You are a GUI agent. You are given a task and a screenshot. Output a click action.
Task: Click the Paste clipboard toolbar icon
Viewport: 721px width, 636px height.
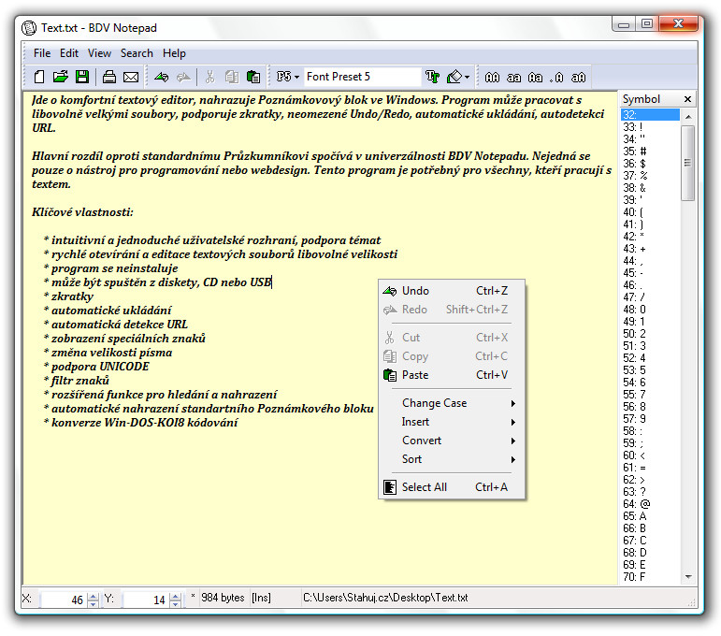click(253, 77)
